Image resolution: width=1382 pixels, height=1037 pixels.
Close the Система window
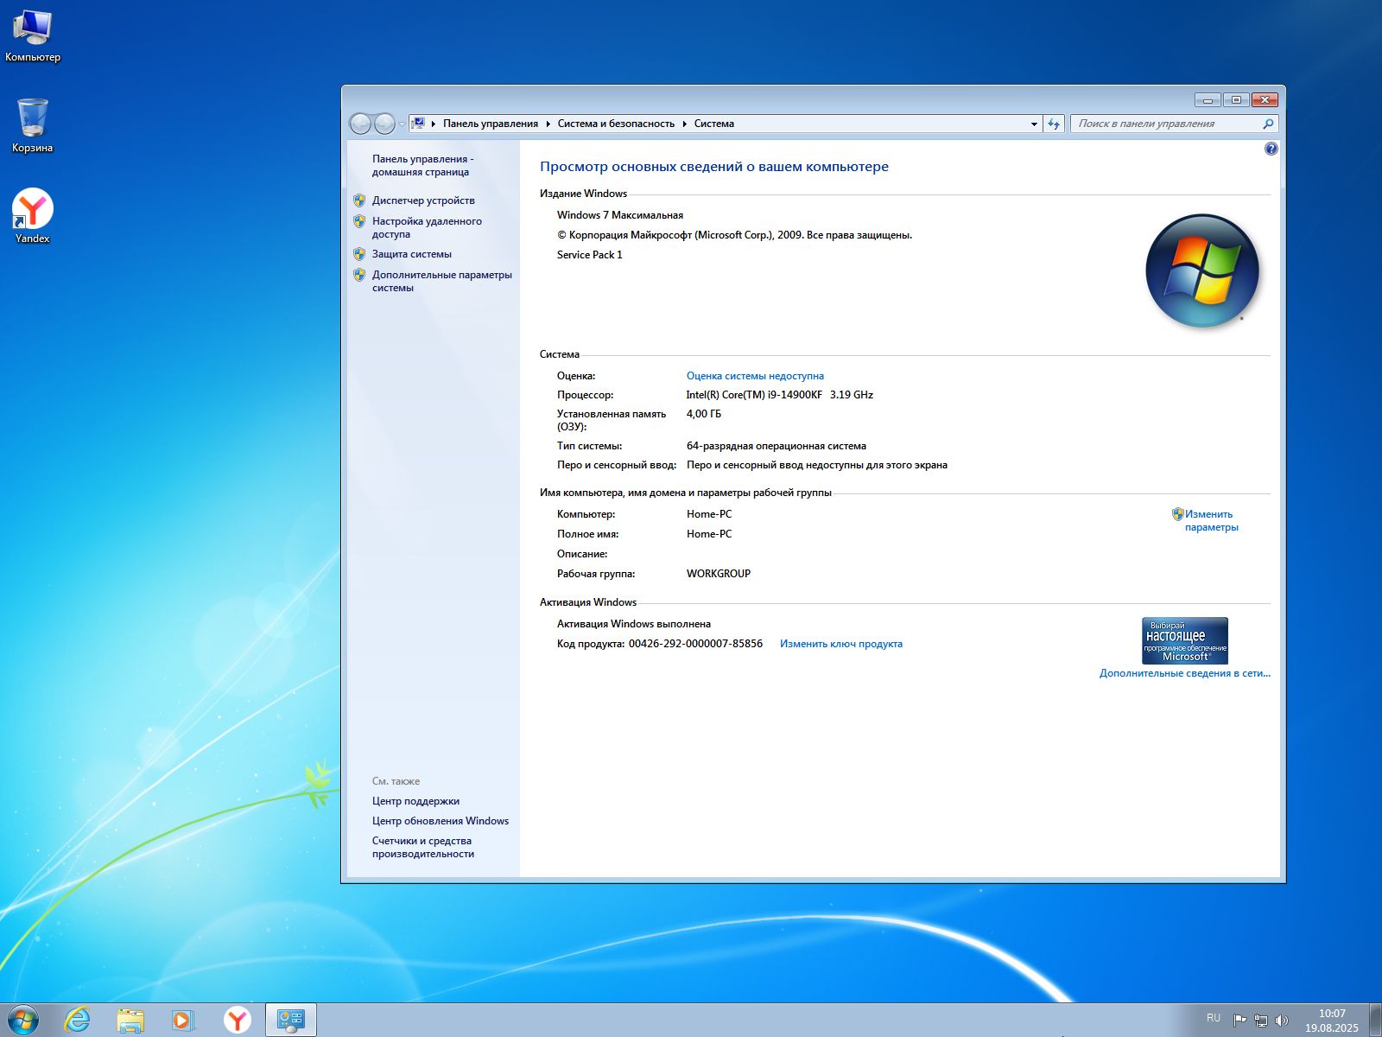pos(1265,99)
